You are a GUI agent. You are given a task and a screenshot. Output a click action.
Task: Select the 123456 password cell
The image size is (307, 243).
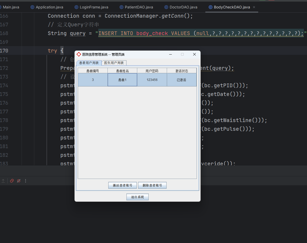point(152,80)
